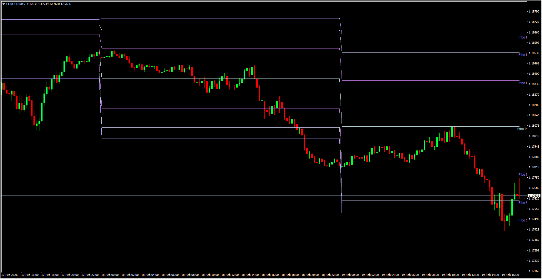
Task: Open the chart menu triangle beside EURUSD,M15
Action: pyautogui.click(x=3, y=4)
